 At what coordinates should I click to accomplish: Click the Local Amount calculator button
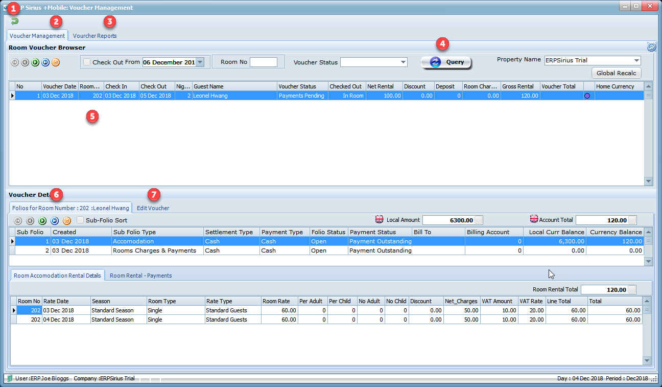pyautogui.click(x=479, y=220)
